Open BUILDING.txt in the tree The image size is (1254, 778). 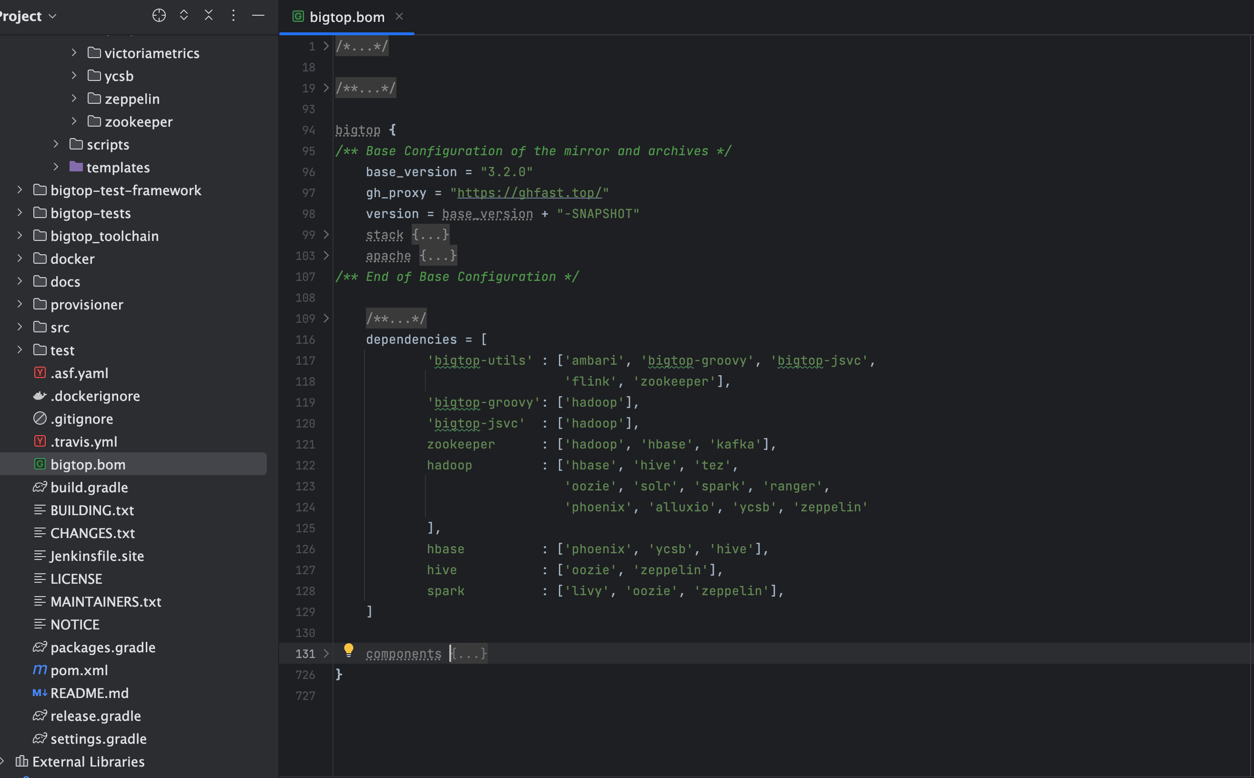pyautogui.click(x=91, y=510)
